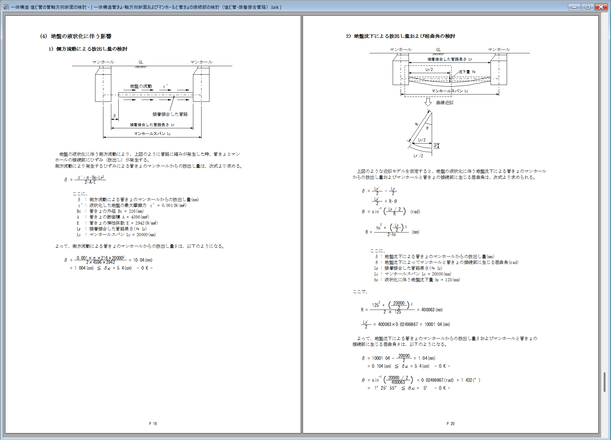This screenshot has height=440, width=611.
Task: Click the P 19 page number
Action: pyautogui.click(x=153, y=424)
